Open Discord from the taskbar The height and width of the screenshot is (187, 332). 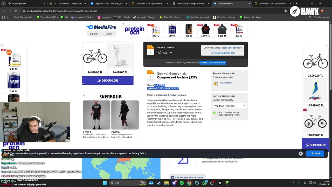click(174, 183)
